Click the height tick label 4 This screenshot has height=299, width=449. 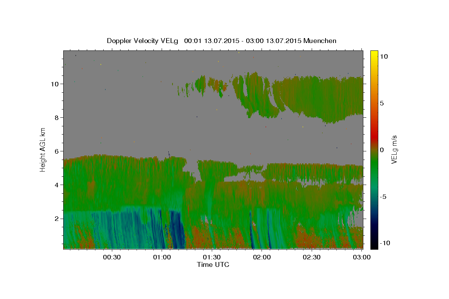tap(57, 185)
